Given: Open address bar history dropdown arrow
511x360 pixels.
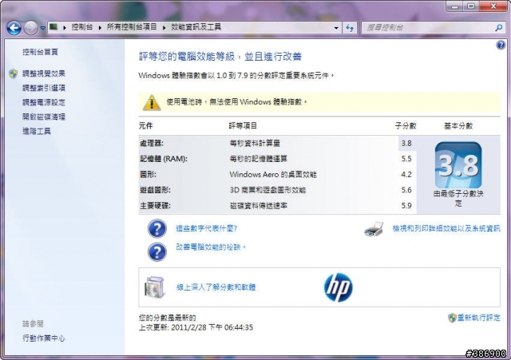Looking at the screenshot, I should [x=336, y=28].
